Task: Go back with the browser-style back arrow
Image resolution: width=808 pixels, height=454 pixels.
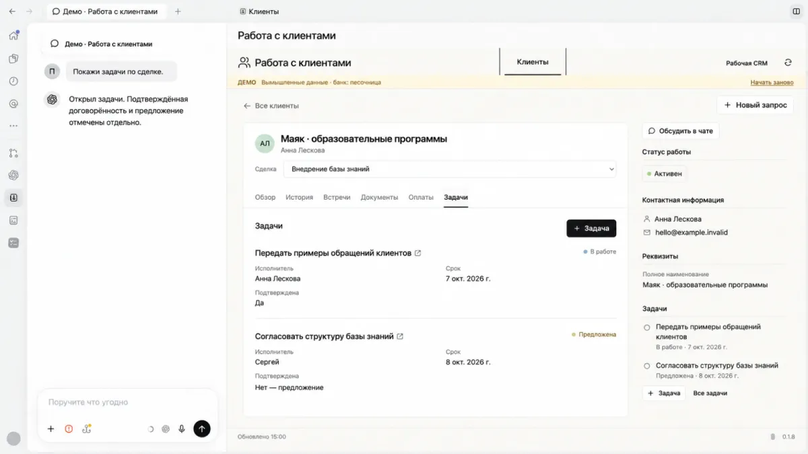Action: point(12,11)
